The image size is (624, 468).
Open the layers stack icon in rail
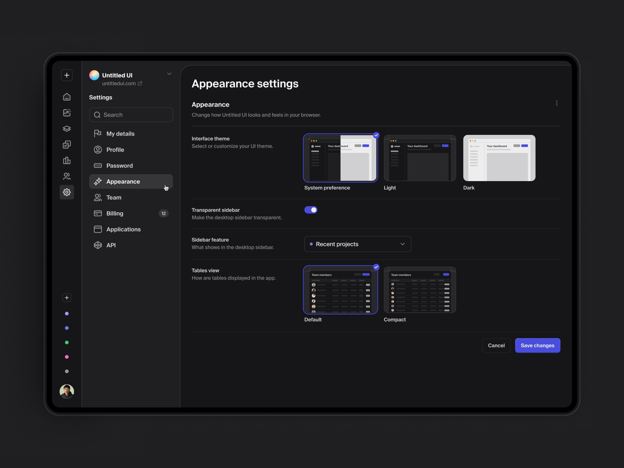point(67,129)
